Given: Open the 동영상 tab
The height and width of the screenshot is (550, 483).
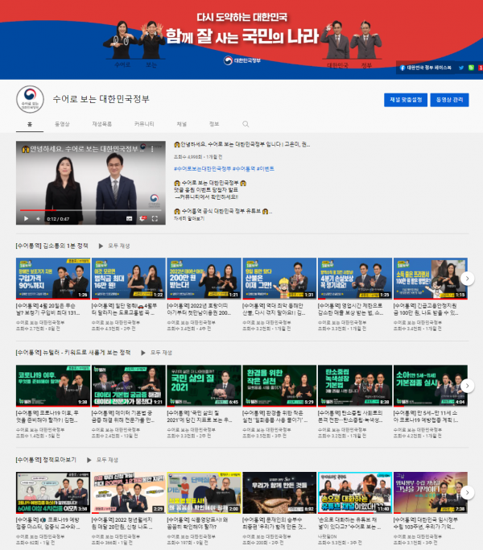Looking at the screenshot, I should point(62,125).
